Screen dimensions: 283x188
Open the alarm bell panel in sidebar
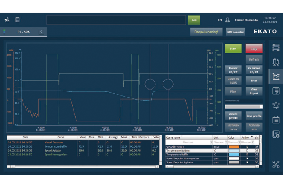(276, 105)
